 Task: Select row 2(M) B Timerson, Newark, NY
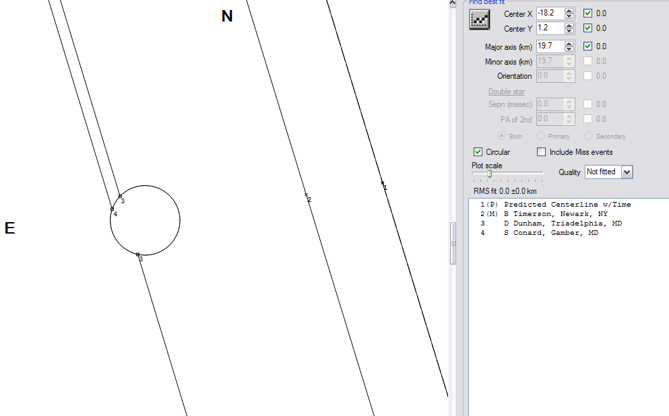[x=544, y=214]
